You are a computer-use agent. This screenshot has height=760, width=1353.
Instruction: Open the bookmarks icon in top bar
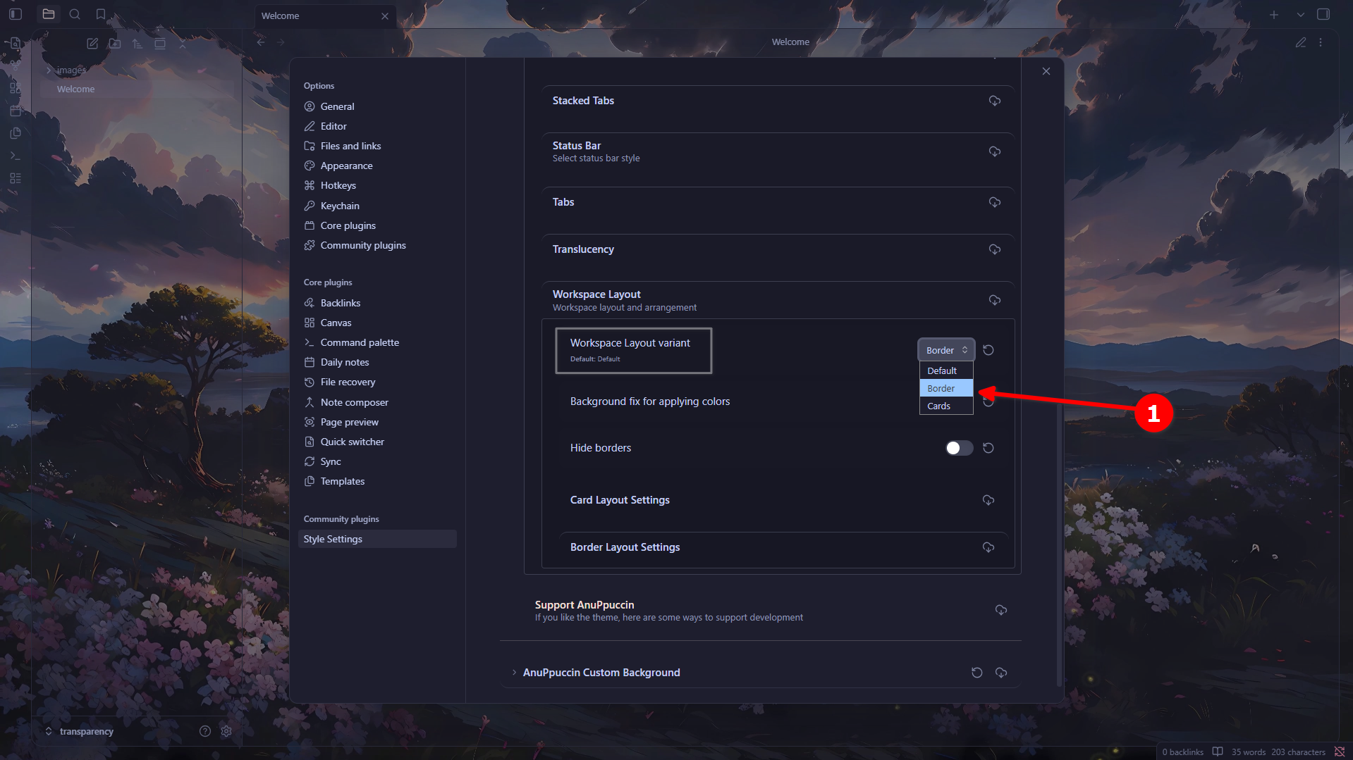tap(101, 14)
